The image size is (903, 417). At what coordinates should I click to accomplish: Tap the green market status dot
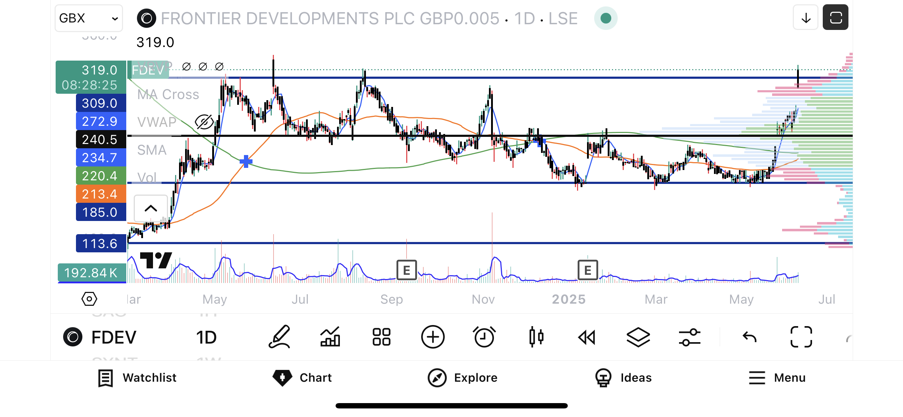(606, 18)
